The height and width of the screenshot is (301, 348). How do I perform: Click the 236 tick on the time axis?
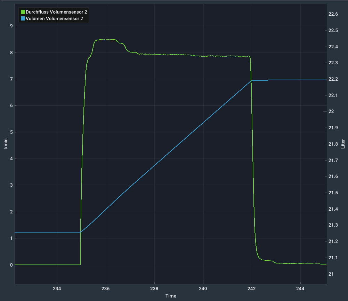point(106,288)
